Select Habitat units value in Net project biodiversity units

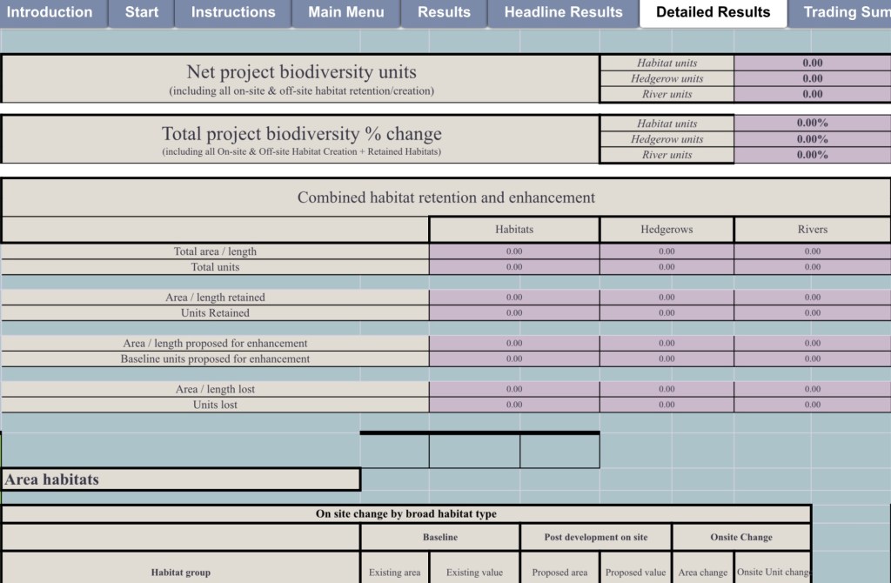click(x=812, y=63)
